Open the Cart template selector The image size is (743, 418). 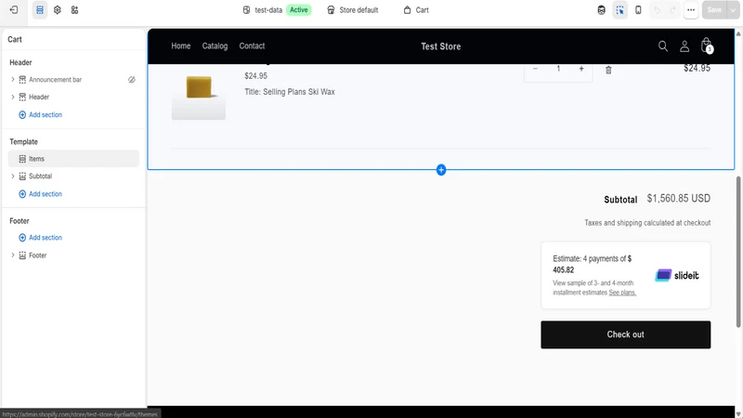tap(416, 10)
